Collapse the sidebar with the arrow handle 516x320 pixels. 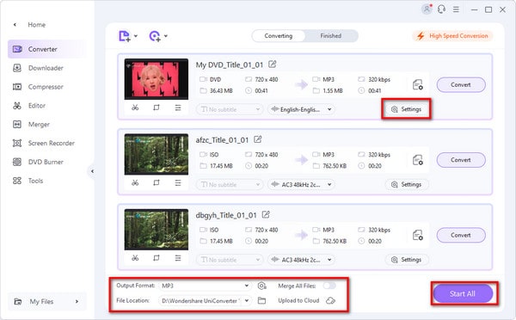(92, 171)
